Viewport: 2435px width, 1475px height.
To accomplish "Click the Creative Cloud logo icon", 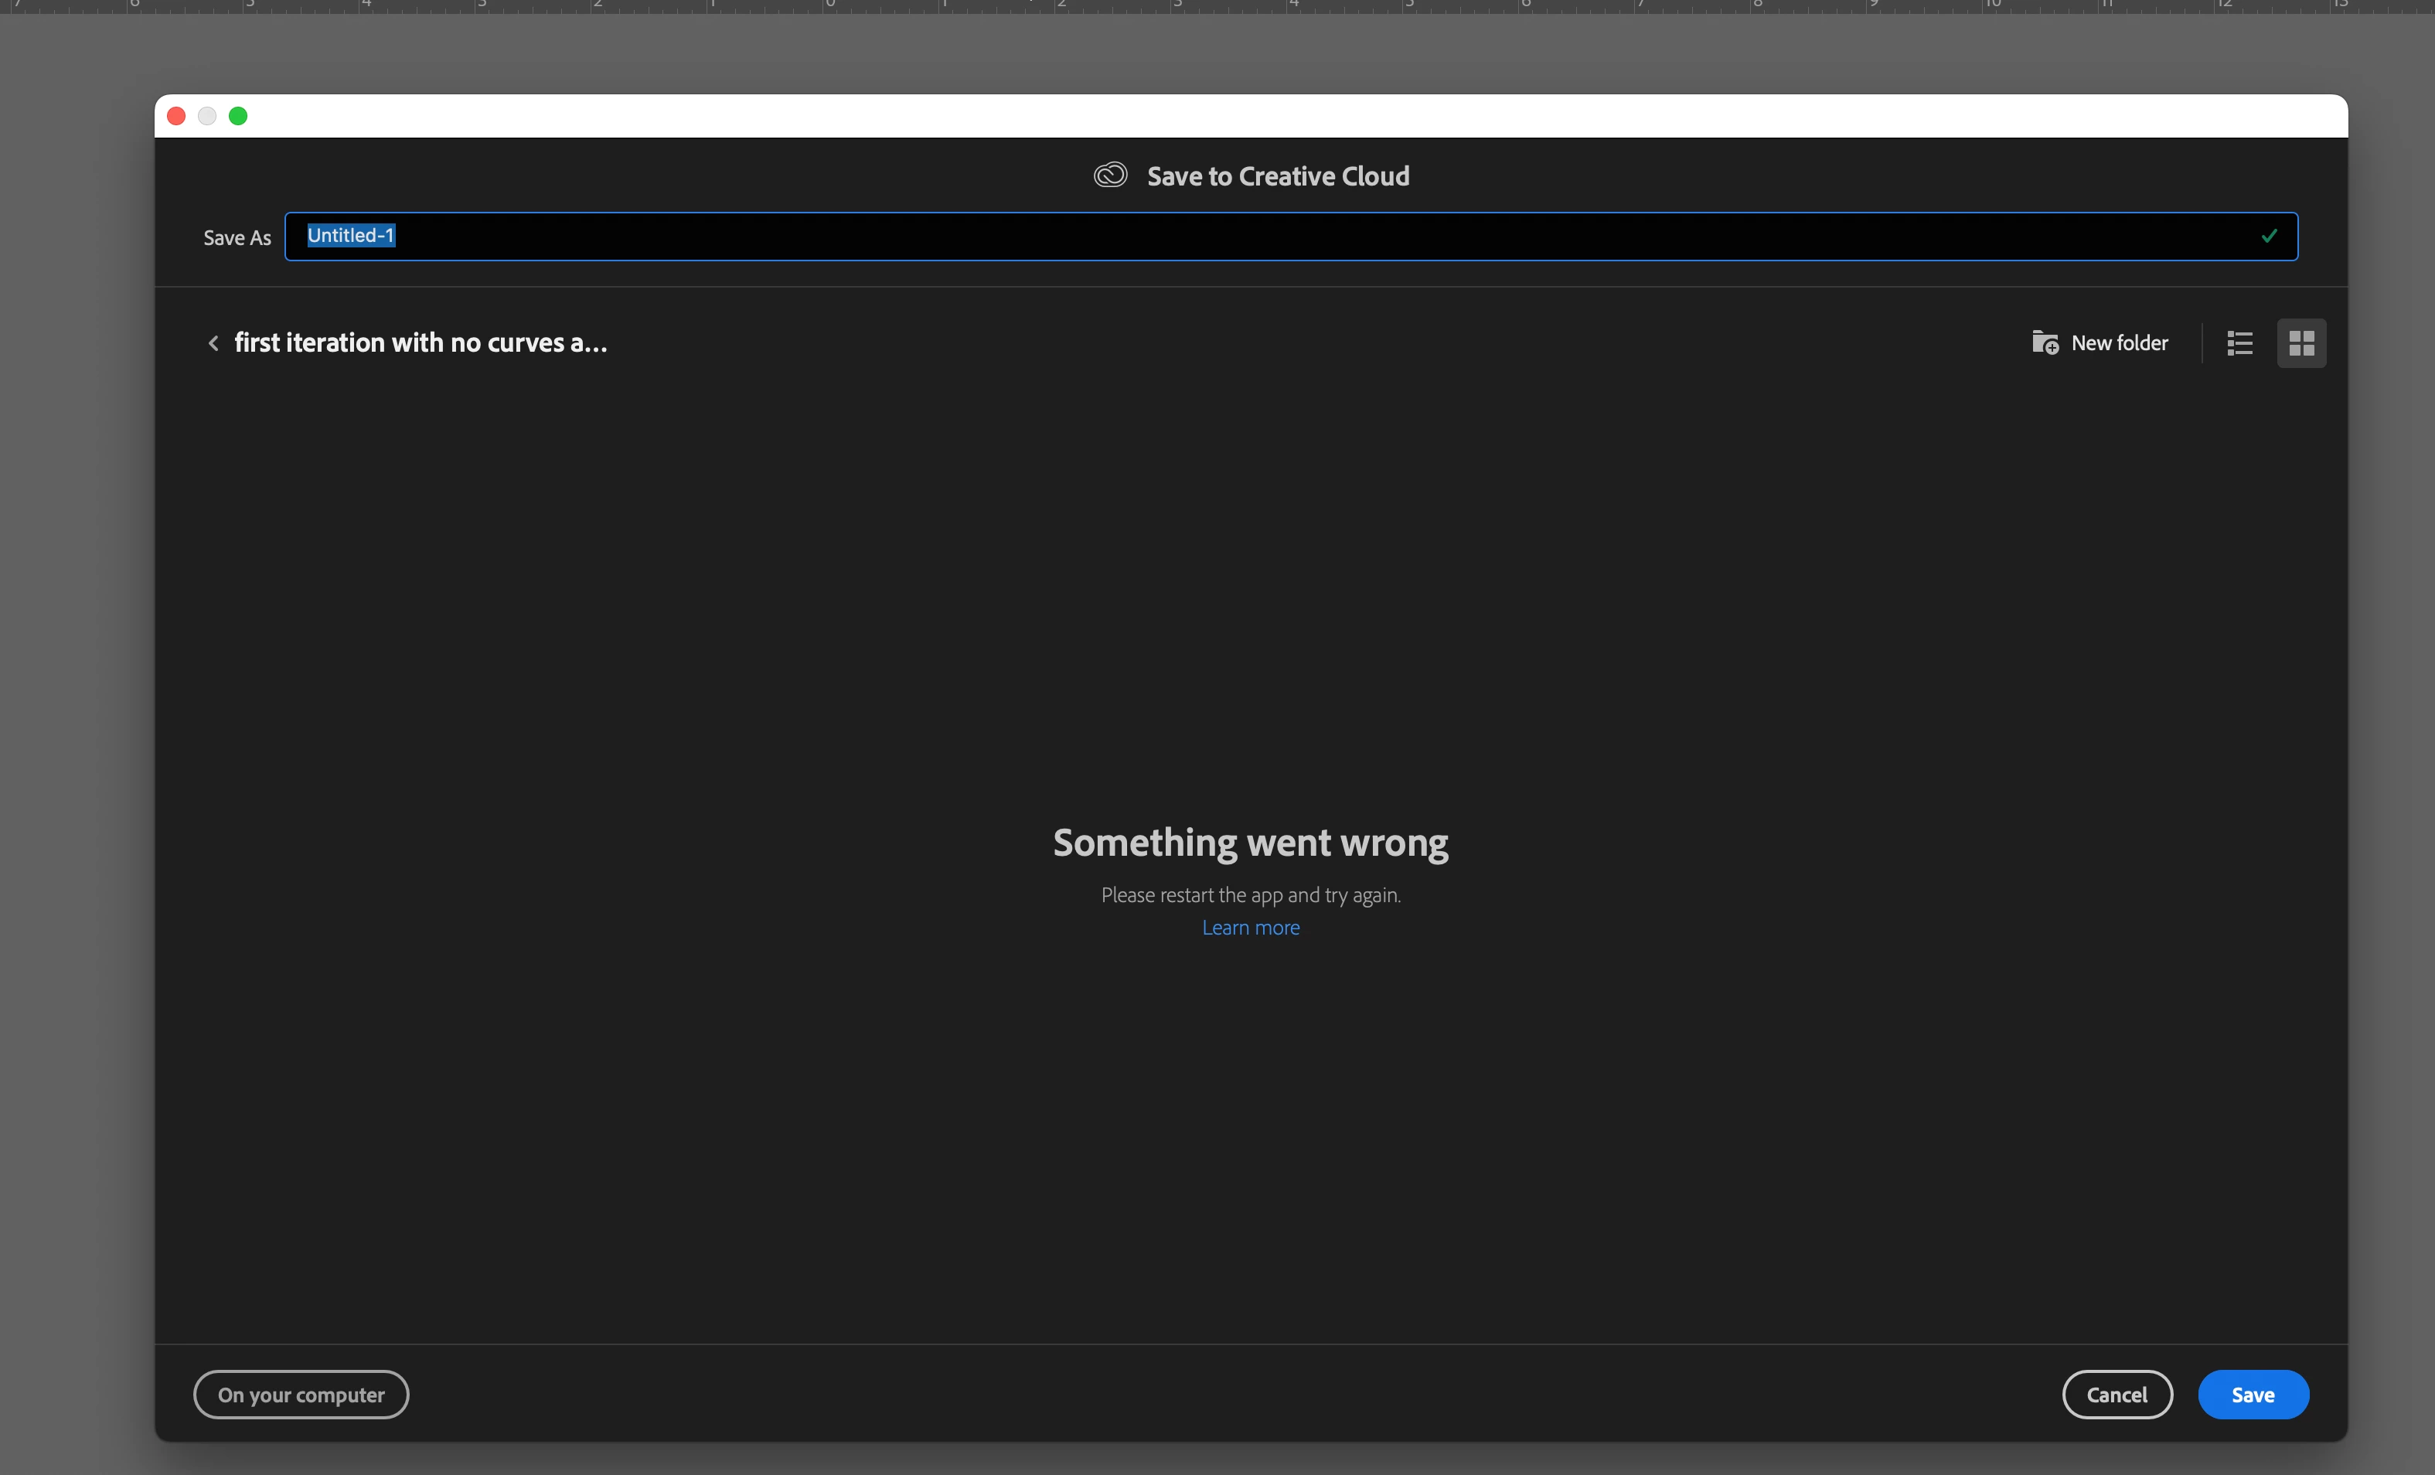I will tap(1110, 175).
